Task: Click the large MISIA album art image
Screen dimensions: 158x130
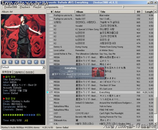Action: [x=23, y=36]
